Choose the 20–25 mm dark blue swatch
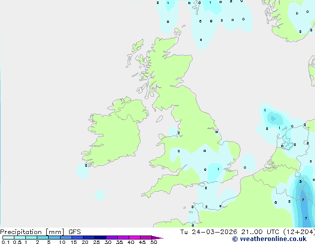Image resolution: width=315 pixels, height=244 pixels. (89, 238)
